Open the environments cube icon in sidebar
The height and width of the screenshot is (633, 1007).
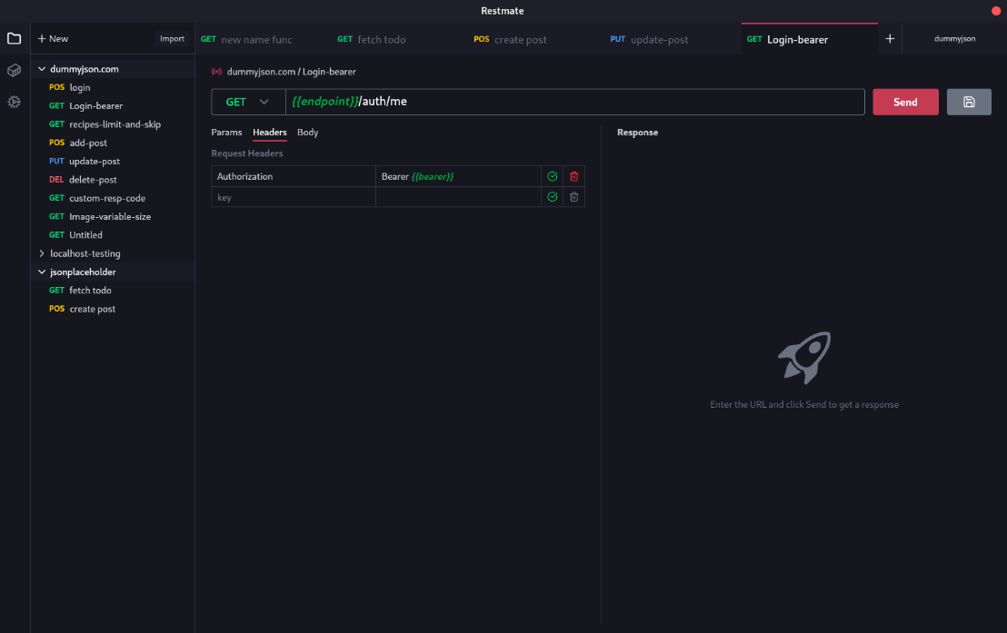(15, 70)
